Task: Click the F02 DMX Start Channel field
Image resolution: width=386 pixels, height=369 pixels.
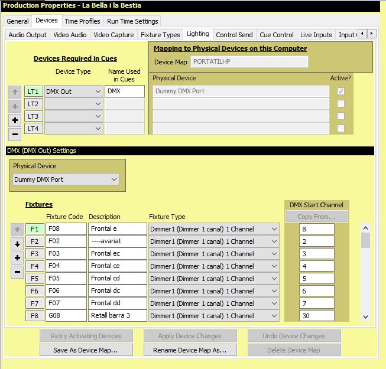Action: pos(317,241)
